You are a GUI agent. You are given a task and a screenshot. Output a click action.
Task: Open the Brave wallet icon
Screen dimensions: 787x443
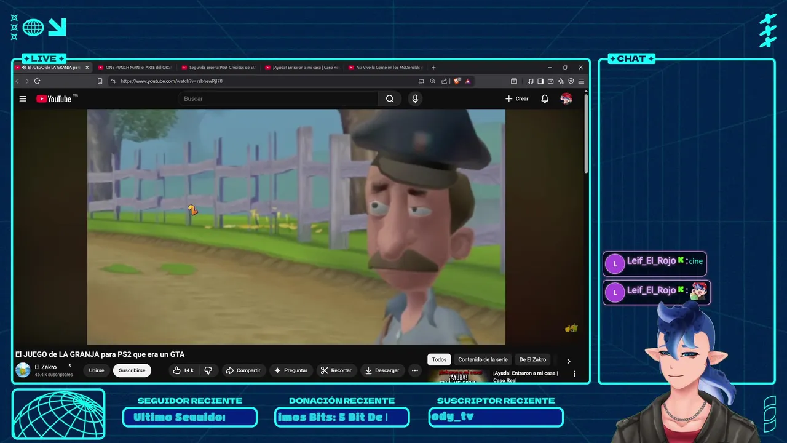[550, 81]
